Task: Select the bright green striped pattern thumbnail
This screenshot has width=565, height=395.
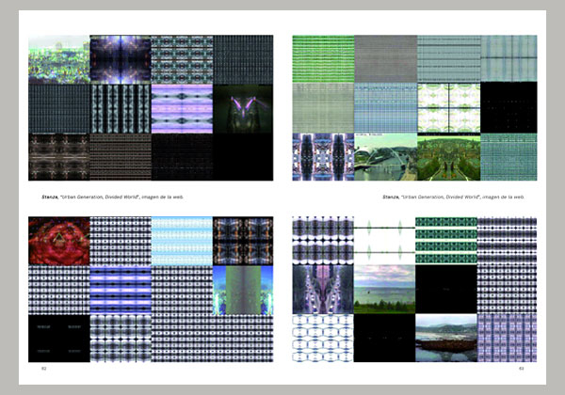Action: click(x=322, y=59)
